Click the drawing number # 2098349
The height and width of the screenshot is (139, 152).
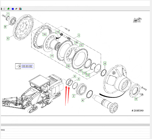[137, 110]
